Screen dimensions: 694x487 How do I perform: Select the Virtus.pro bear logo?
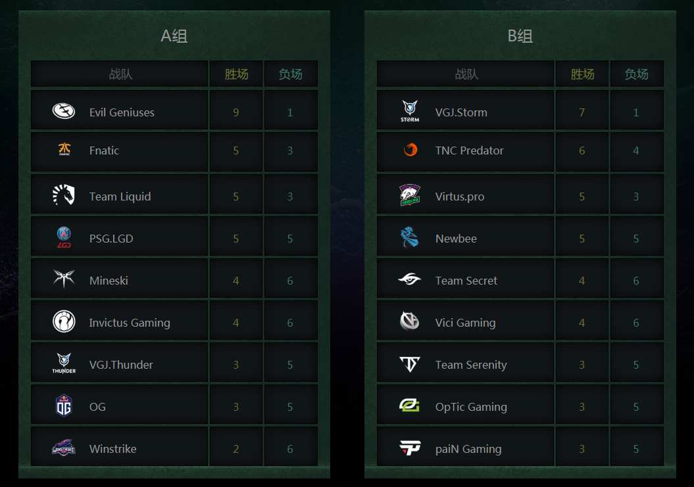click(410, 195)
